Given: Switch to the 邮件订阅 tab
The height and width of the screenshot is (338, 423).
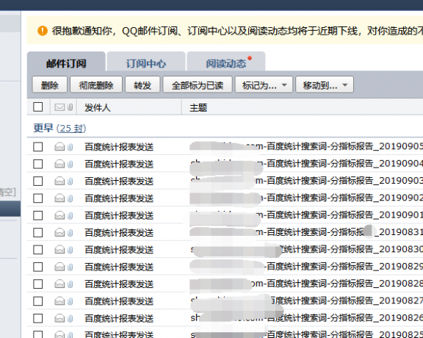Looking at the screenshot, I should coord(66,62).
